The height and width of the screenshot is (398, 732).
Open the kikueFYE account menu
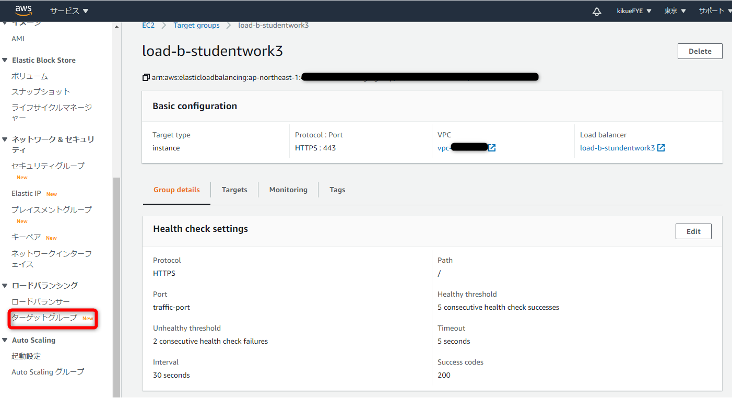(634, 11)
